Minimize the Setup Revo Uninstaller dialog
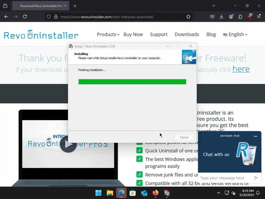Image resolution: width=265 pixels, height=199 pixels. click(167, 46)
